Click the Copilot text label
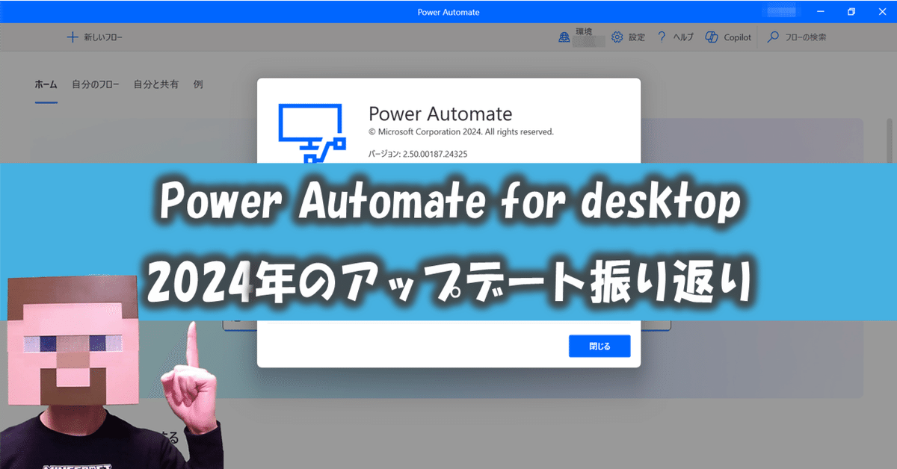 pyautogui.click(x=737, y=37)
